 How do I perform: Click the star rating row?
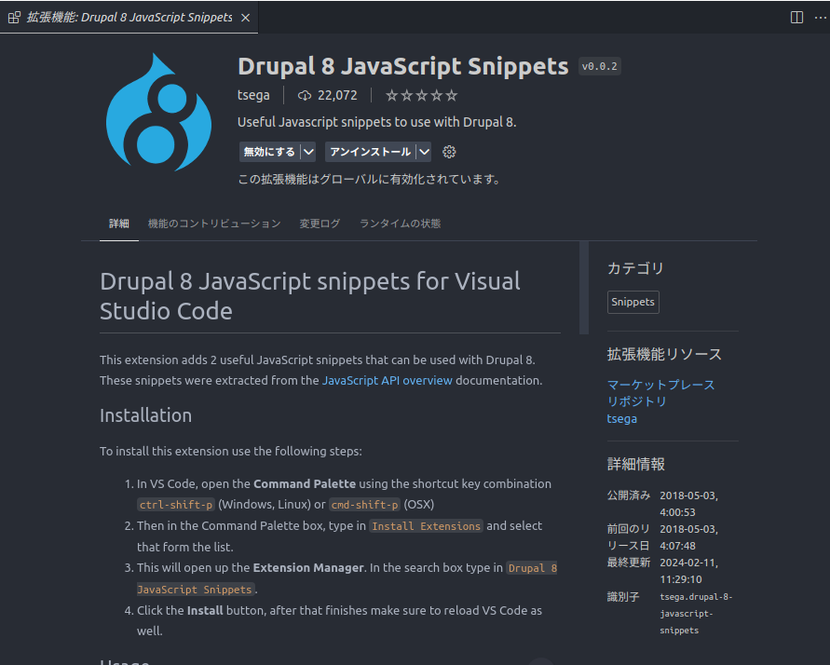coord(421,95)
